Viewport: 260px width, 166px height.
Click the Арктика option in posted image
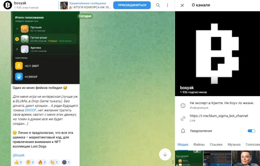[45, 49]
